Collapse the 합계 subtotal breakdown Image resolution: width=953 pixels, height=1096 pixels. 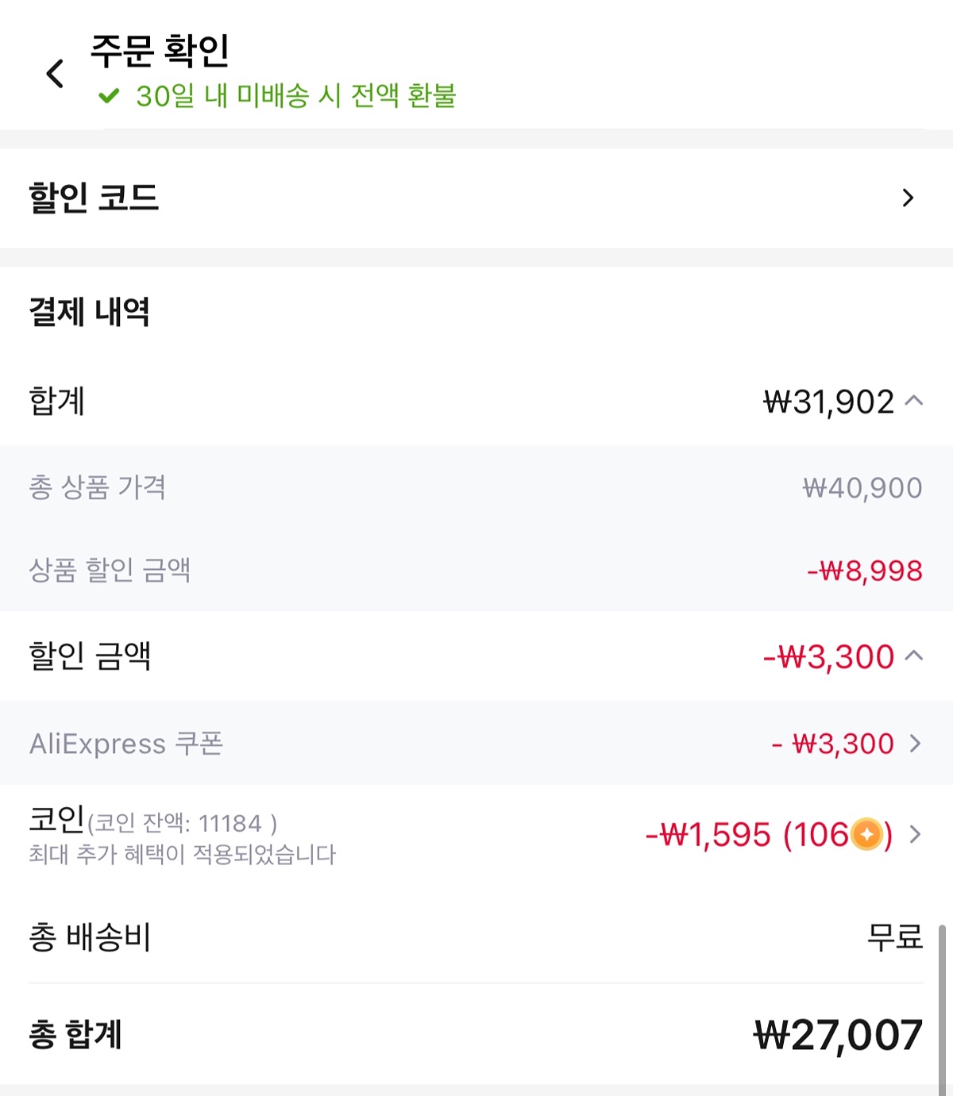[x=914, y=401]
